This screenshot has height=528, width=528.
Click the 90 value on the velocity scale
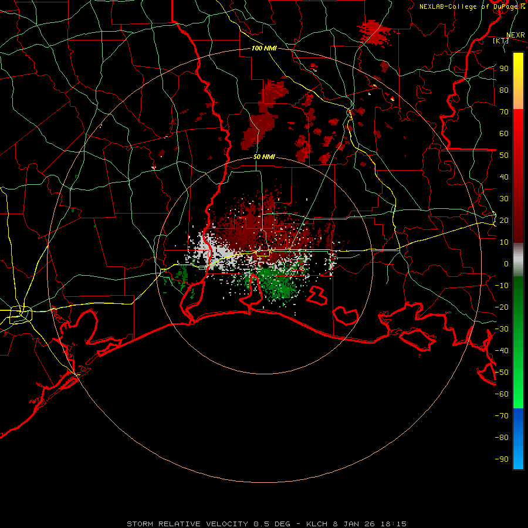(x=504, y=69)
